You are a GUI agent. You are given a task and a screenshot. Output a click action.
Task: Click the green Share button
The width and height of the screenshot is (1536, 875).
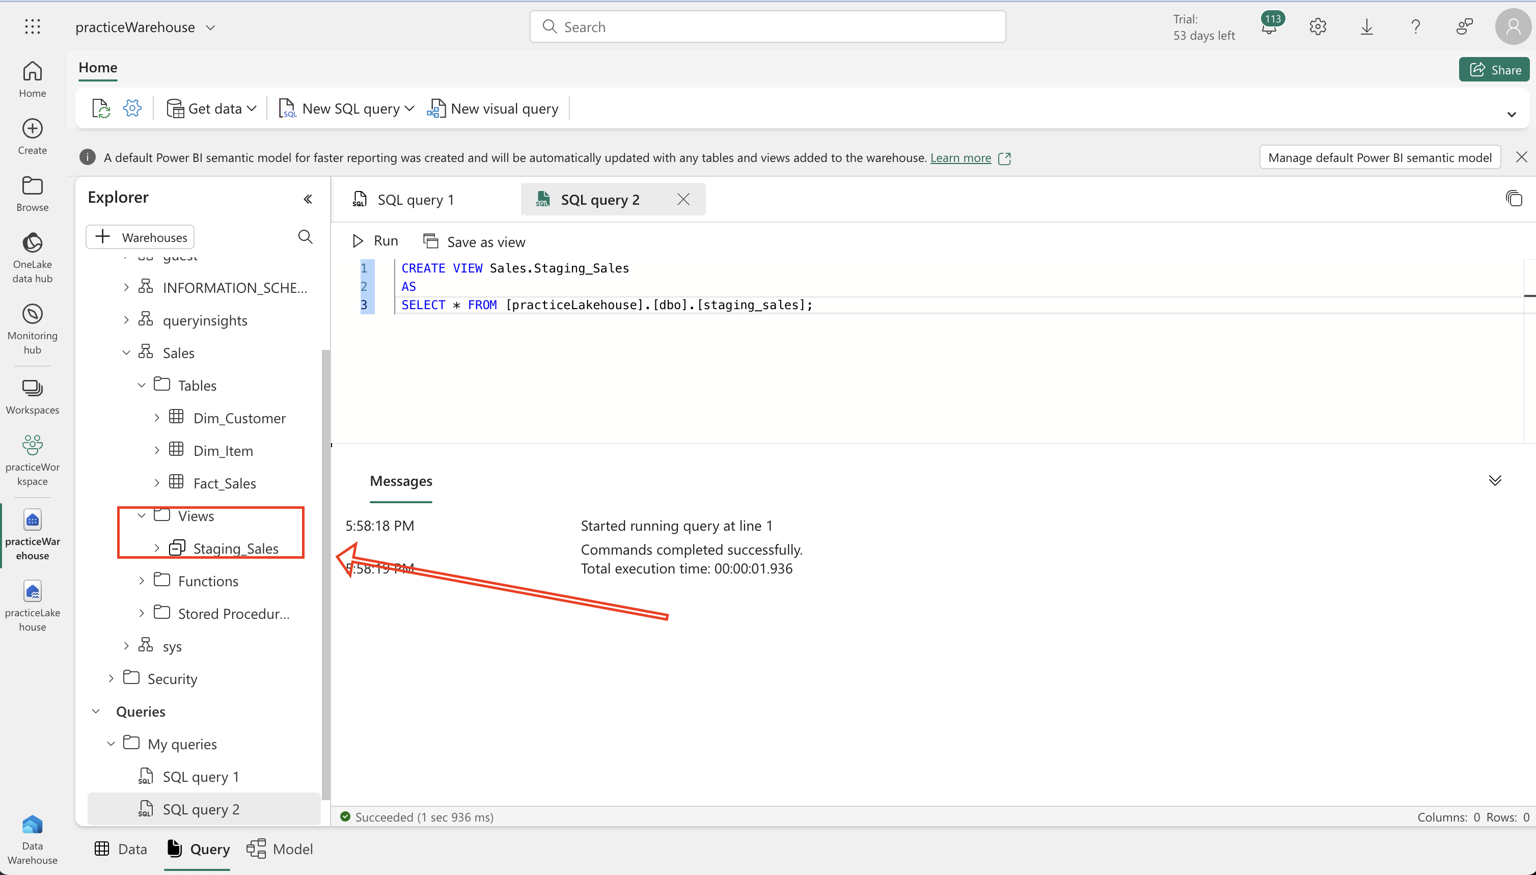[1494, 70]
